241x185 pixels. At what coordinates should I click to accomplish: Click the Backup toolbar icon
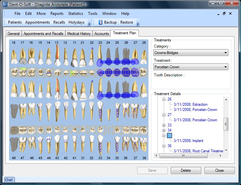click(x=100, y=22)
